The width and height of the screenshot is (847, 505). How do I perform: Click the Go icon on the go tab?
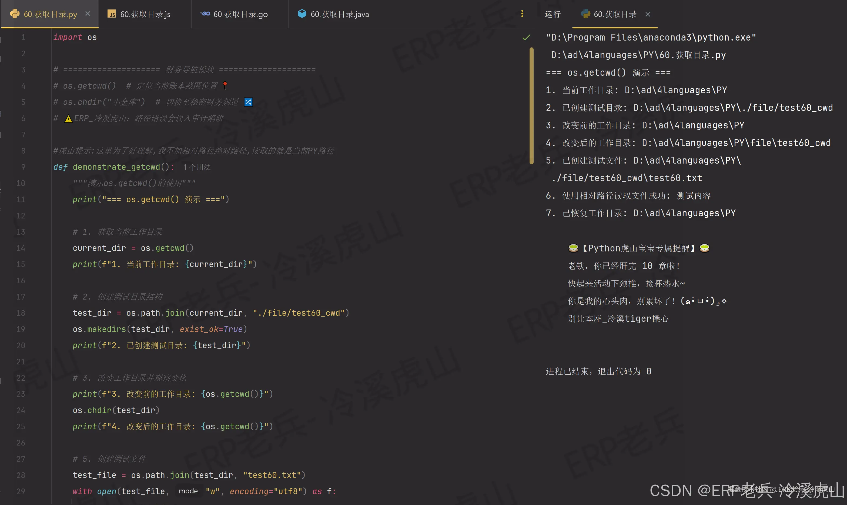tap(205, 14)
